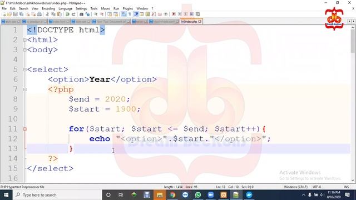Collapse the for loop fold on line 11
The width and height of the screenshot is (356, 200).
[24, 129]
